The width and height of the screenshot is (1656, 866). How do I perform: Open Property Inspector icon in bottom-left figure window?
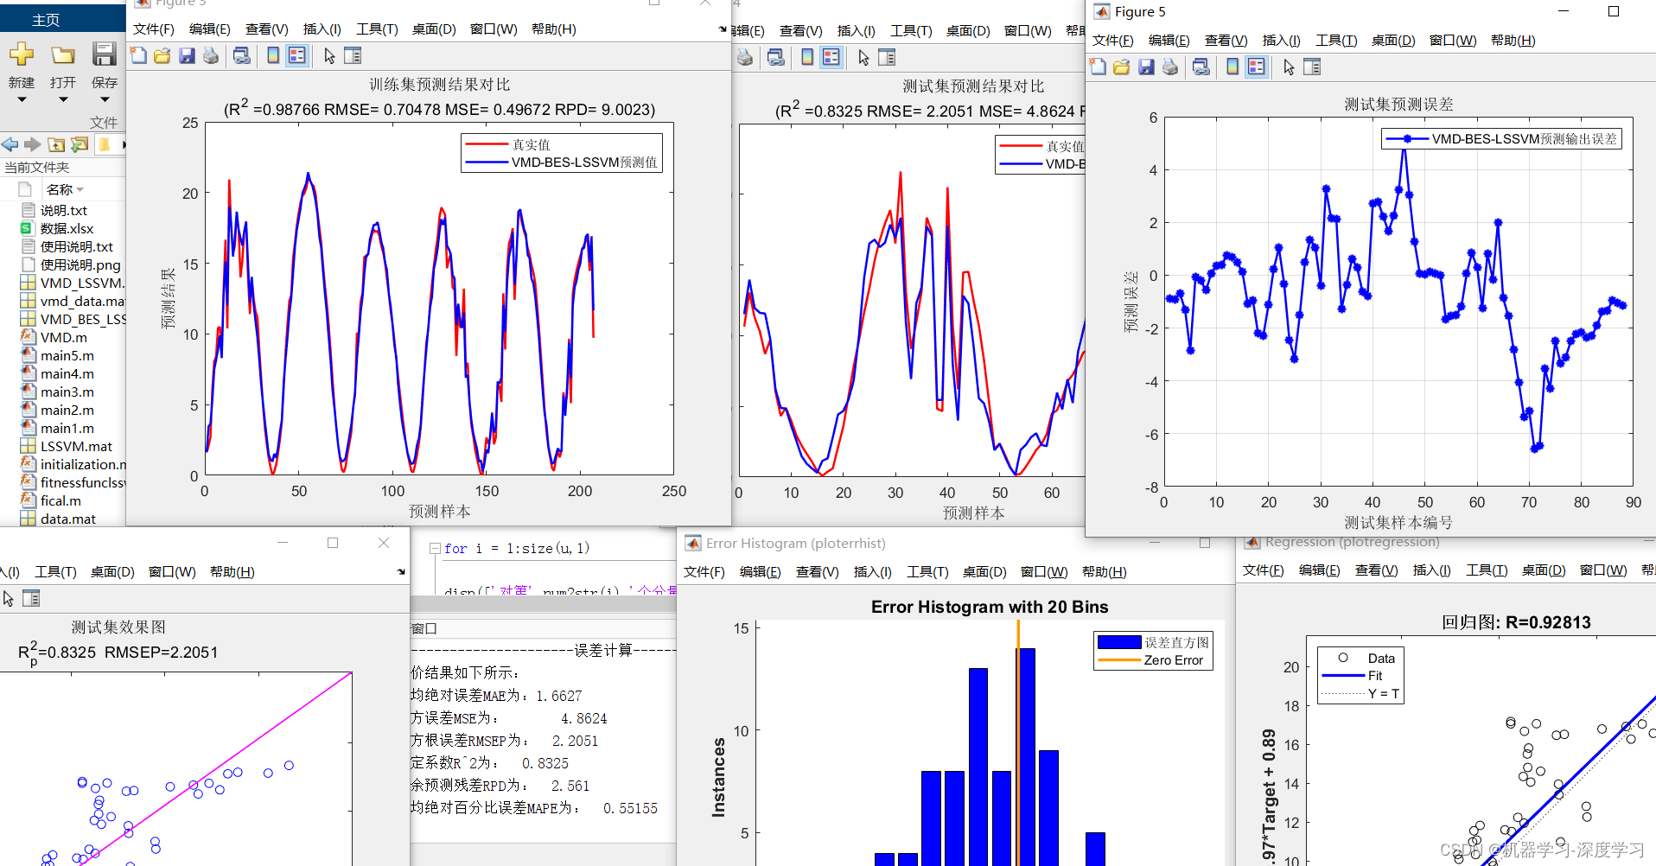[31, 598]
